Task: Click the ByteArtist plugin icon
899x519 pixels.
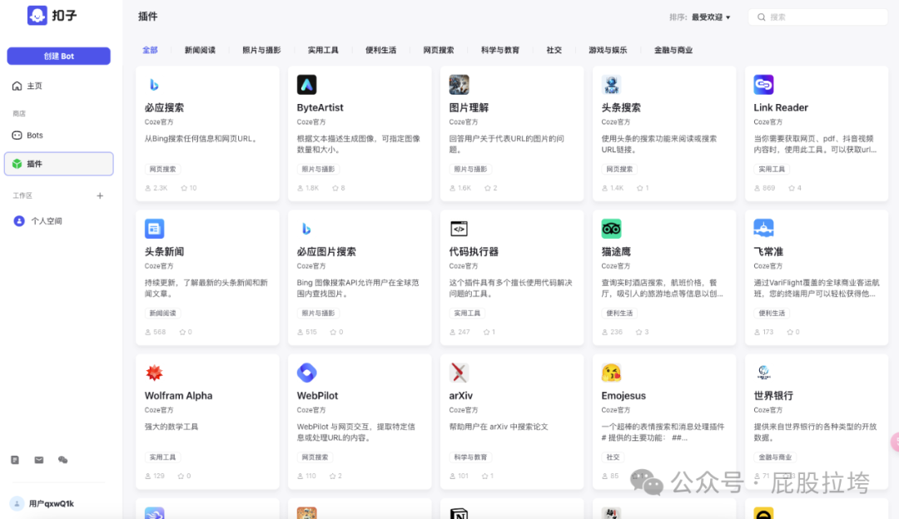Action: click(306, 85)
